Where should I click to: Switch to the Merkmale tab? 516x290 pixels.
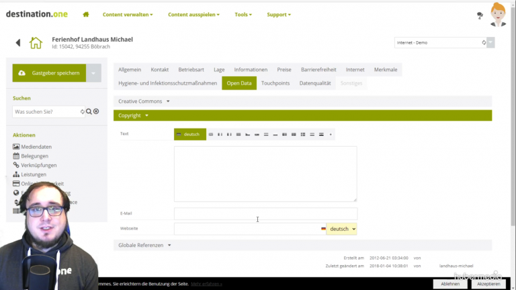tap(386, 69)
